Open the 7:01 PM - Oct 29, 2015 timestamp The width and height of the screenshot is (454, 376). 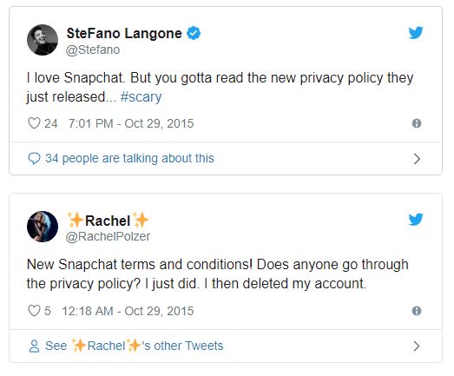pyautogui.click(x=131, y=123)
